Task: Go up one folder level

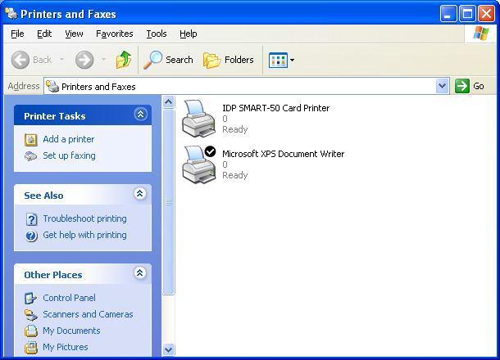Action: click(x=124, y=60)
